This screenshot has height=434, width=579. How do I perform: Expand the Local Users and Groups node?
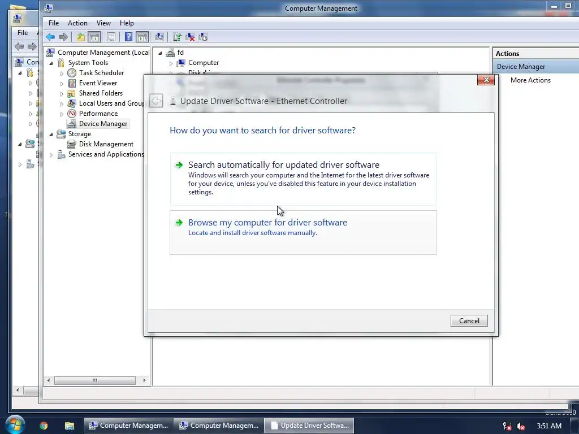coord(62,104)
